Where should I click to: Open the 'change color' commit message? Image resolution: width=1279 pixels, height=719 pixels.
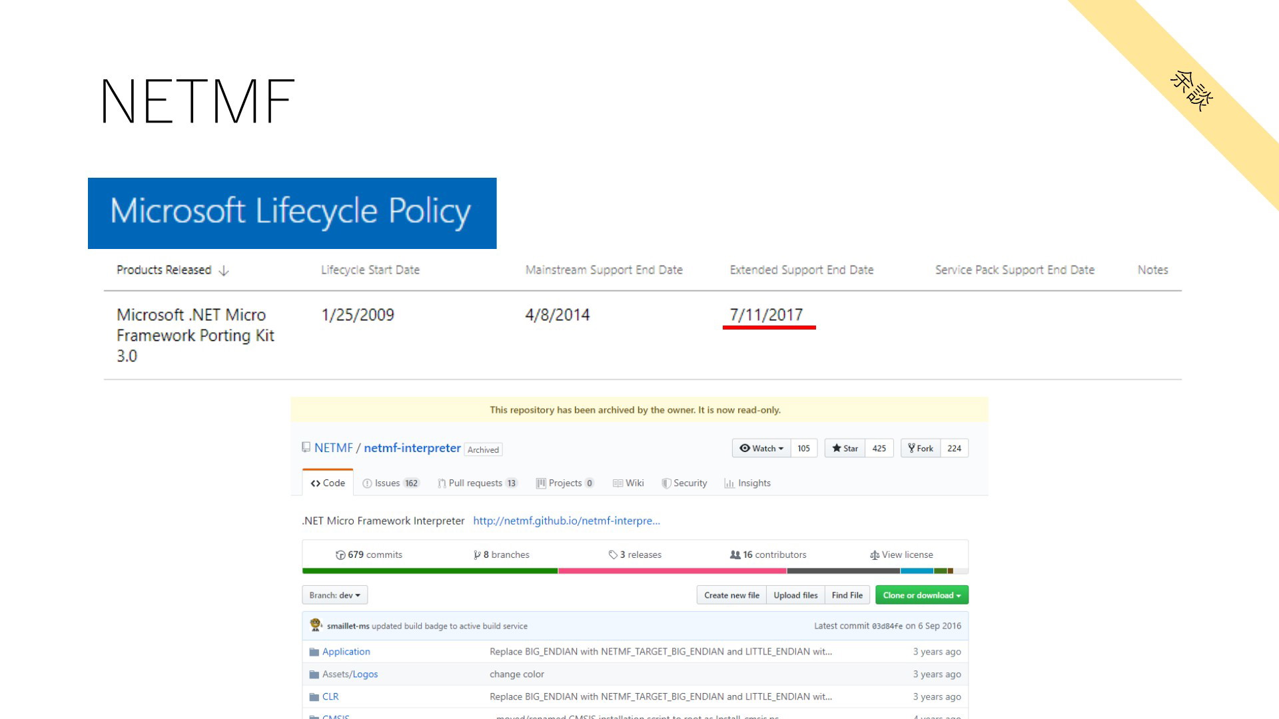point(517,674)
